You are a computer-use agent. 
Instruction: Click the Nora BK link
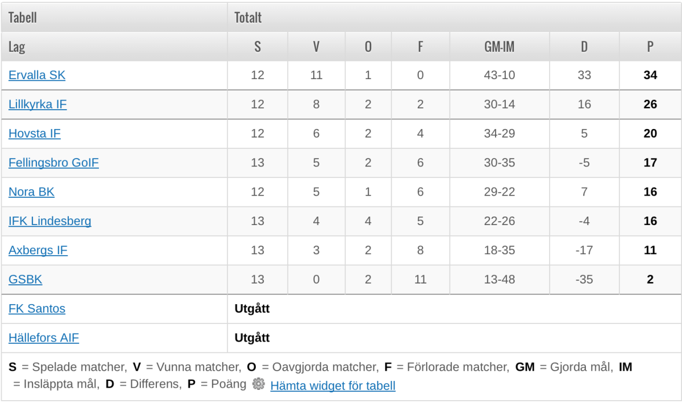pos(31,192)
